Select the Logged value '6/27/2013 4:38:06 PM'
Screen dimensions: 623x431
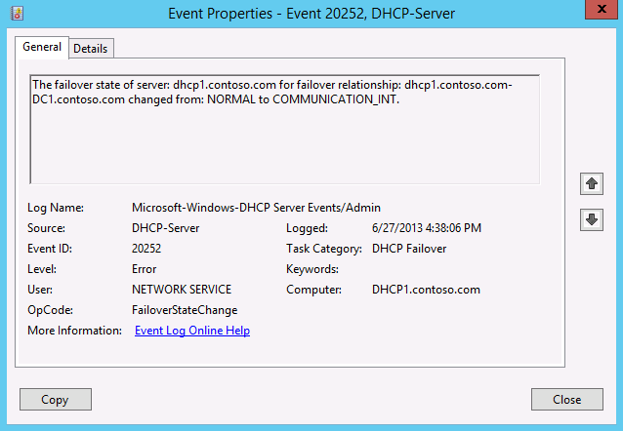427,228
